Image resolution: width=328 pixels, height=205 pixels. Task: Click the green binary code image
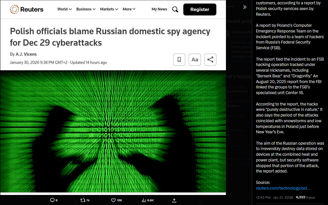[x=113, y=131]
